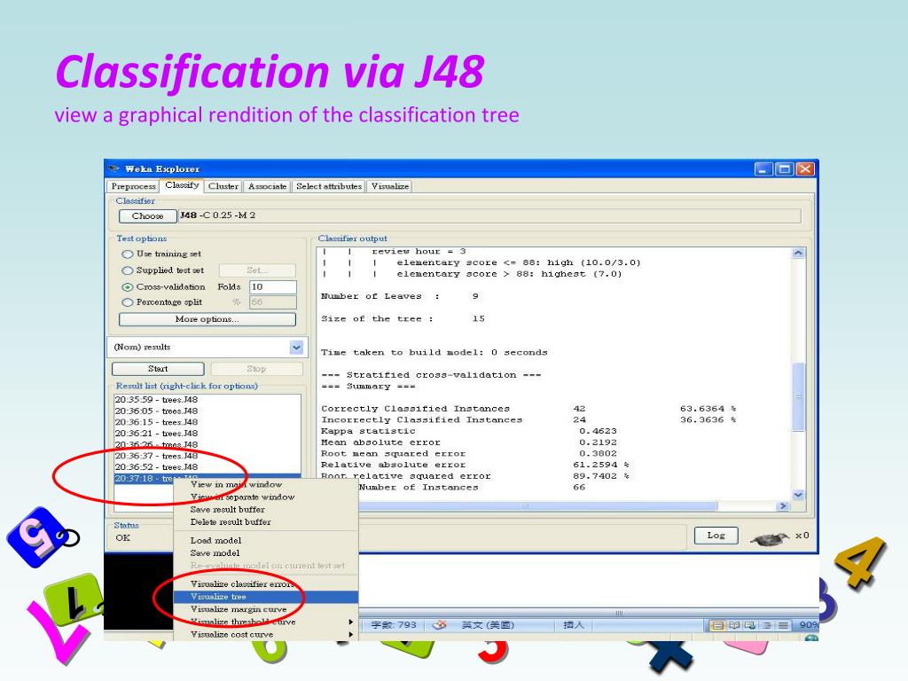Click the Folds input field showing 10
Viewport: 908px width, 681px height.
pos(273,287)
